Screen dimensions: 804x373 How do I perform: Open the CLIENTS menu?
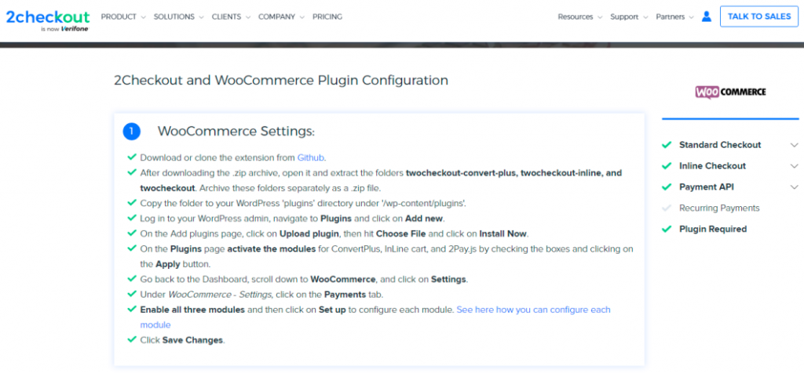coord(231,16)
